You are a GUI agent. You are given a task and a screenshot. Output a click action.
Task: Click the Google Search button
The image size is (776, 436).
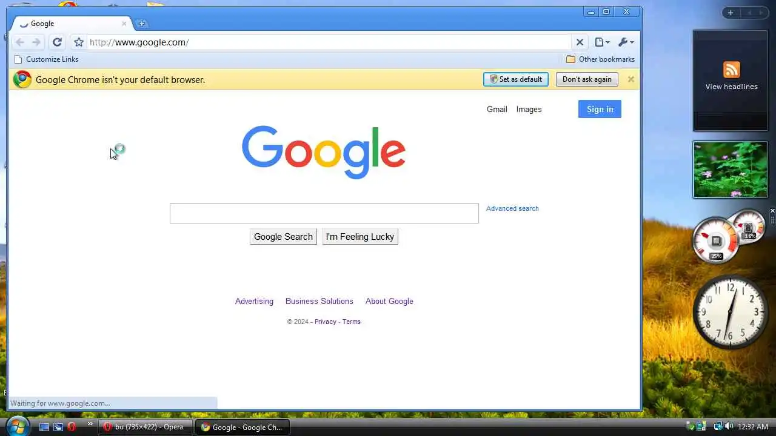point(283,237)
